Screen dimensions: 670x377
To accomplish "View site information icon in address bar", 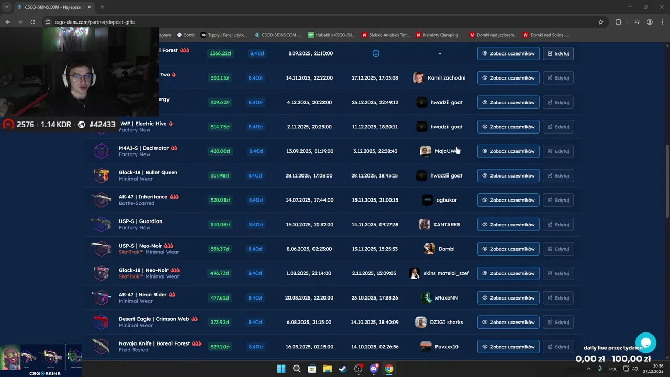I will 48,22.
